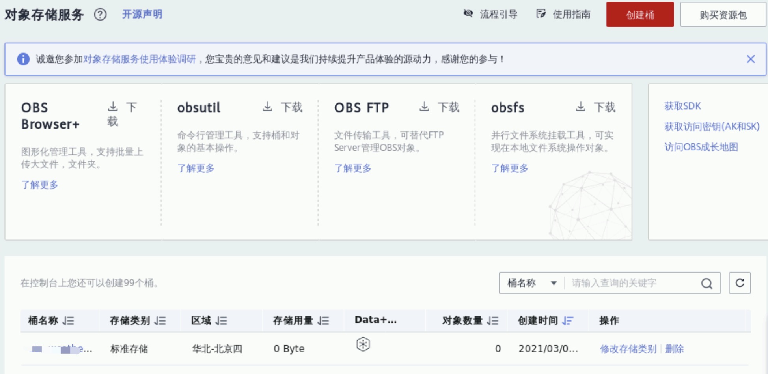Click the red 创建桶 button
This screenshot has height=374, width=768.
click(639, 15)
